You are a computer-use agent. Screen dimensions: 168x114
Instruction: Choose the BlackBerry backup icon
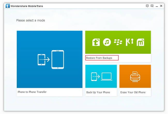pos(118,42)
